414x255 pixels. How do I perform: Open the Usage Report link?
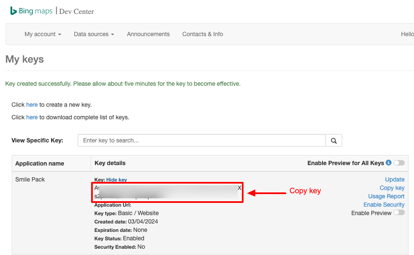tap(386, 196)
